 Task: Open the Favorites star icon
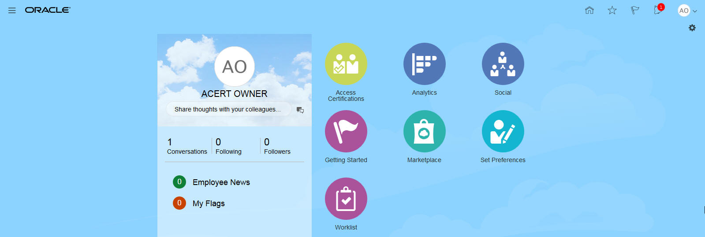[x=612, y=10]
